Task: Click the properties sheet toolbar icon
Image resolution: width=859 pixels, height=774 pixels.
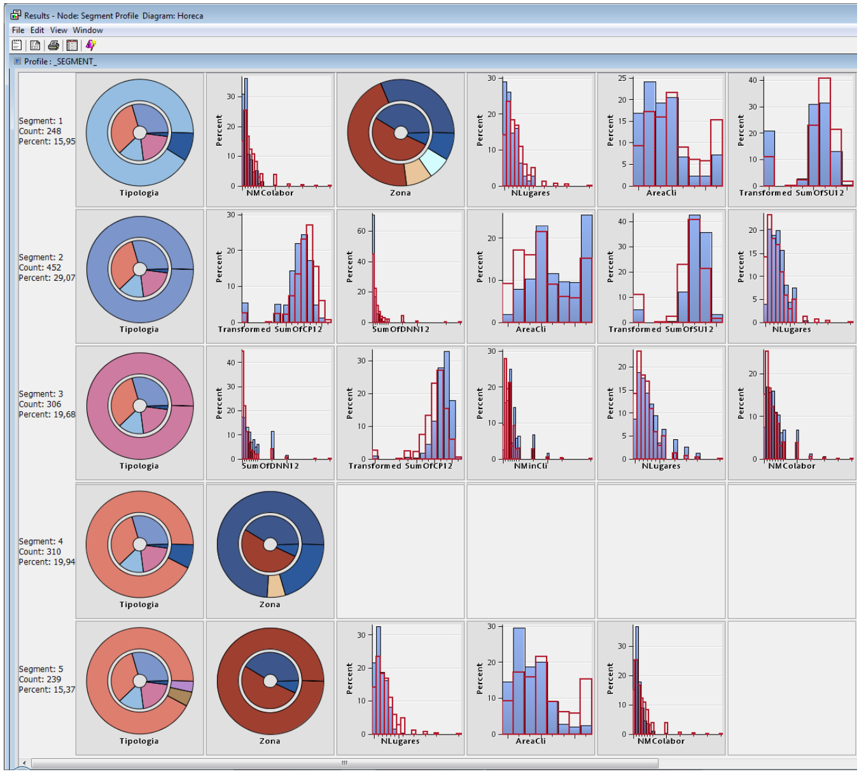Action: [x=36, y=45]
